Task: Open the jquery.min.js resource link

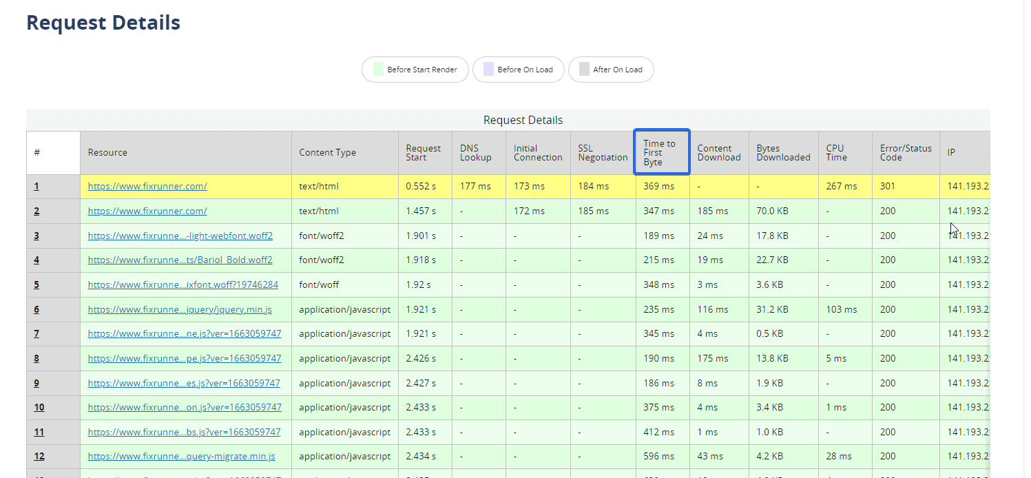Action: point(180,309)
